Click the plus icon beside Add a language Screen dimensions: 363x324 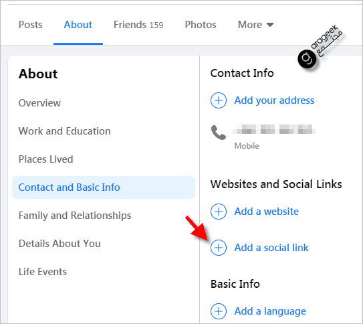[219, 311]
